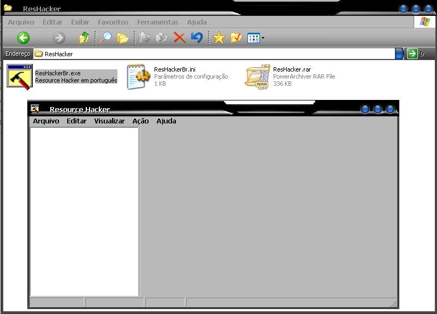
Task: Toggle the Folders pane icon
Action: click(x=123, y=38)
